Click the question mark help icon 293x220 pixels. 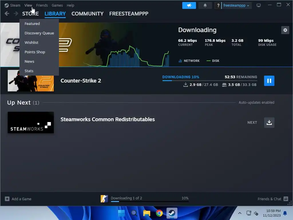pyautogui.click(x=218, y=6)
